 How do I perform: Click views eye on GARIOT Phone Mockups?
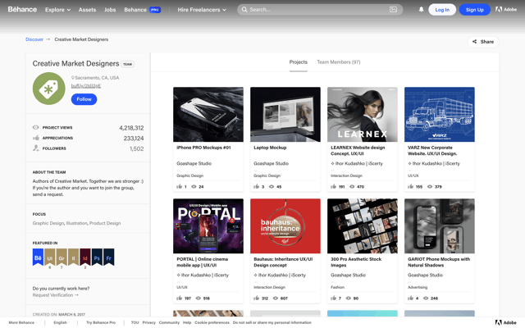pyautogui.click(x=426, y=298)
